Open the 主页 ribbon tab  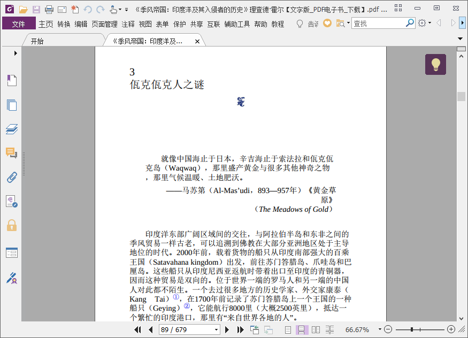[x=45, y=24]
